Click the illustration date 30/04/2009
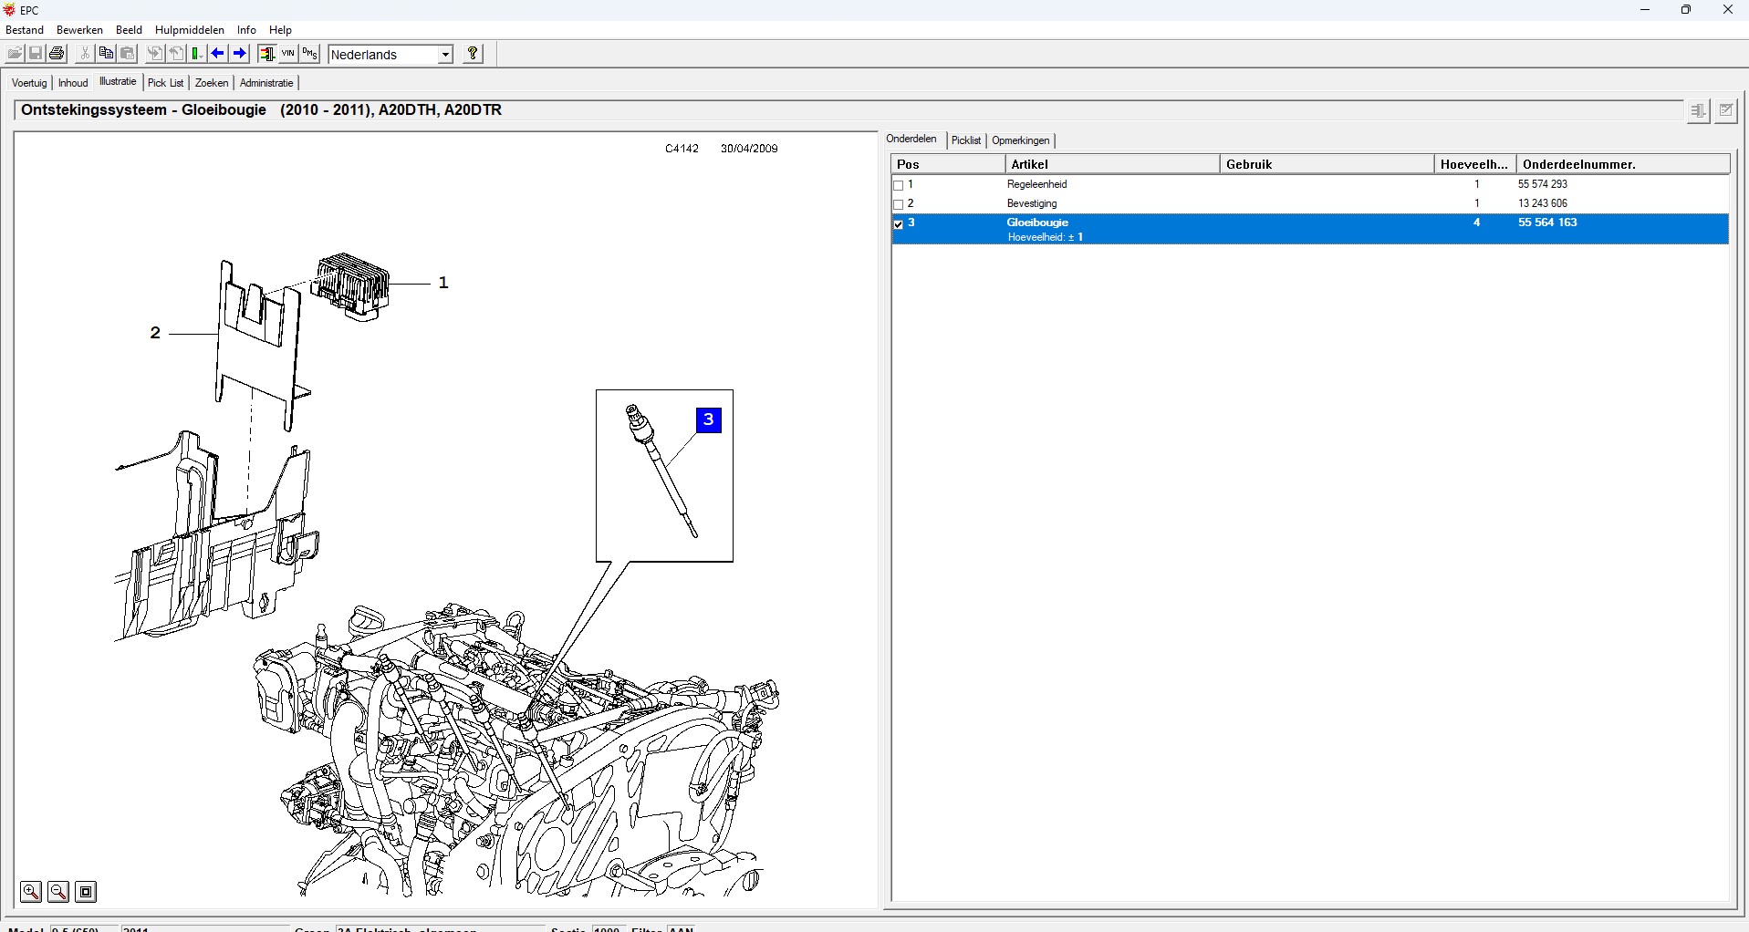1749x932 pixels. tap(749, 149)
